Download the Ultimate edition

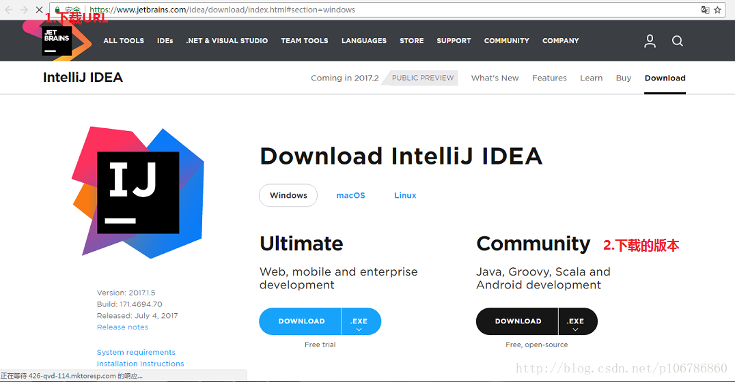click(x=301, y=321)
